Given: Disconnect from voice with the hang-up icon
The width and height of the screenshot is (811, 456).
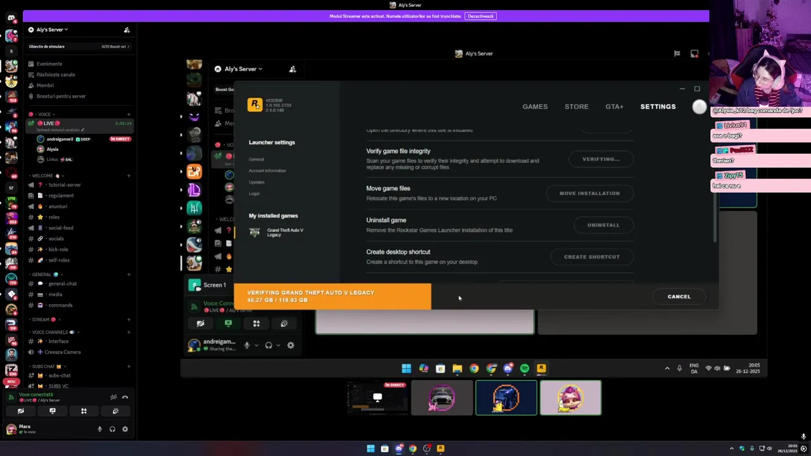Looking at the screenshot, I should point(125,397).
